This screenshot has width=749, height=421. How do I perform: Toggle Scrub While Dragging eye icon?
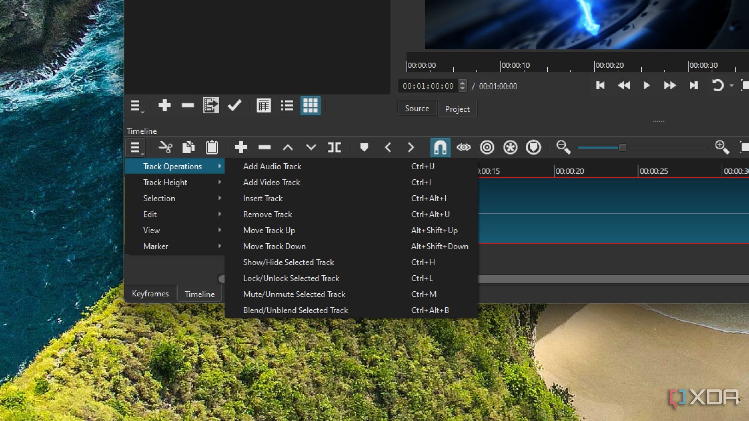[x=463, y=147]
